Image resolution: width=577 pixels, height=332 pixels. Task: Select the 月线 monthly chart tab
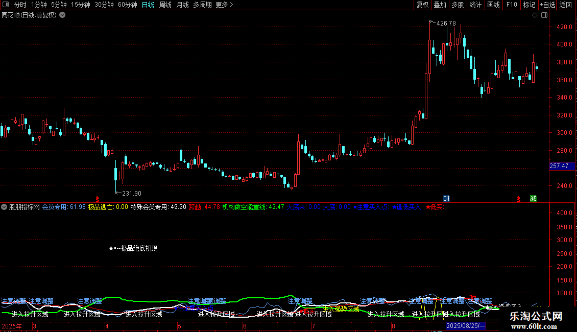pyautogui.click(x=182, y=5)
